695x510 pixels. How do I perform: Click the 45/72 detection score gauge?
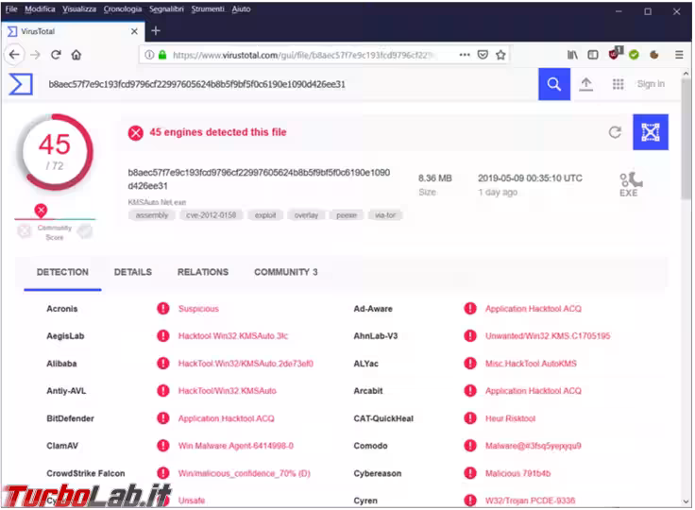coord(55,152)
